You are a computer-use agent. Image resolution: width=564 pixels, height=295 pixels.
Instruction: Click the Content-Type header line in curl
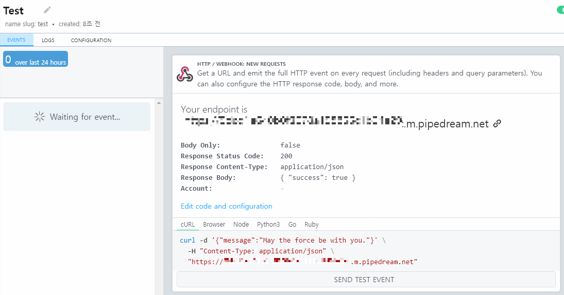[x=261, y=251]
